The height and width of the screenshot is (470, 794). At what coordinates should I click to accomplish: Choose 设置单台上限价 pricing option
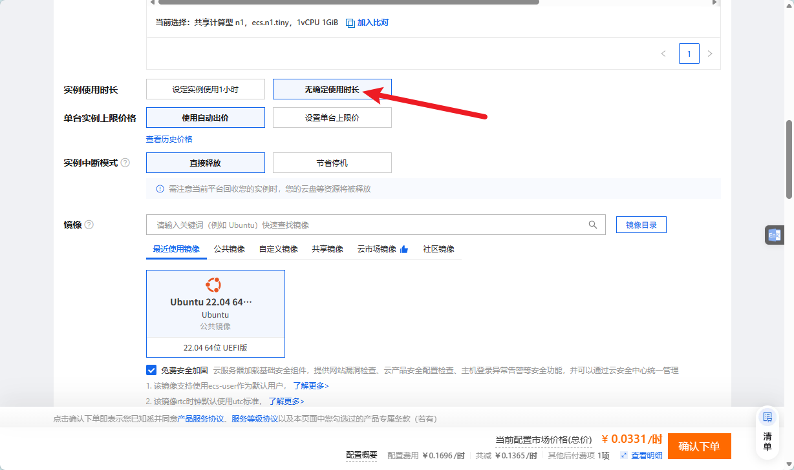(332, 117)
